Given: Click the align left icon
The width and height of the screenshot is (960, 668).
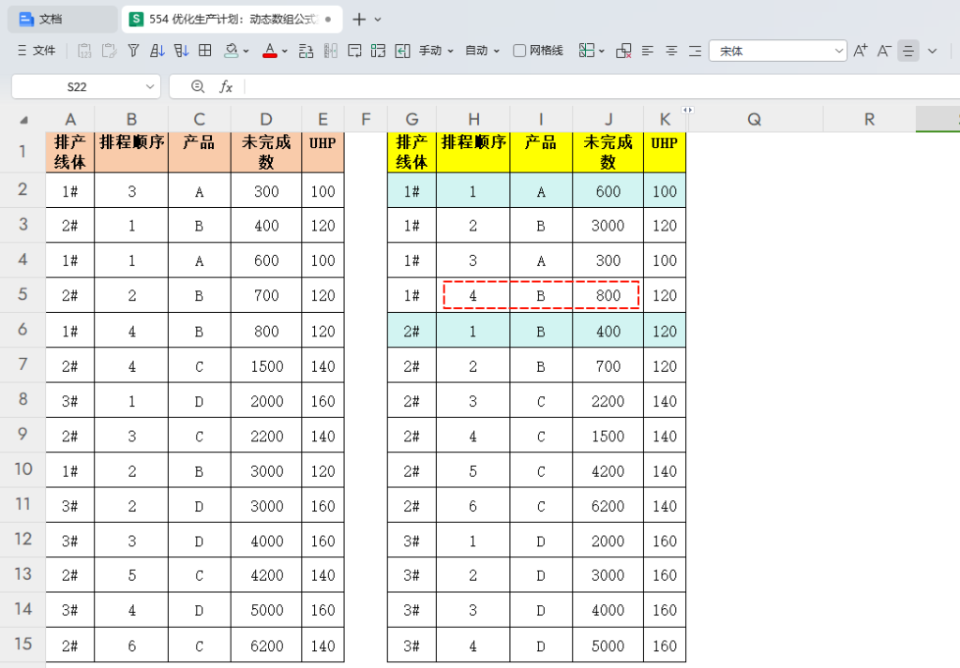Looking at the screenshot, I should [648, 51].
